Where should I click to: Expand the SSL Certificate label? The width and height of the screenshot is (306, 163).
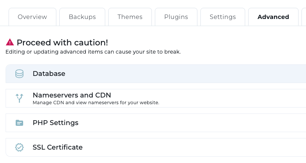pos(57,147)
